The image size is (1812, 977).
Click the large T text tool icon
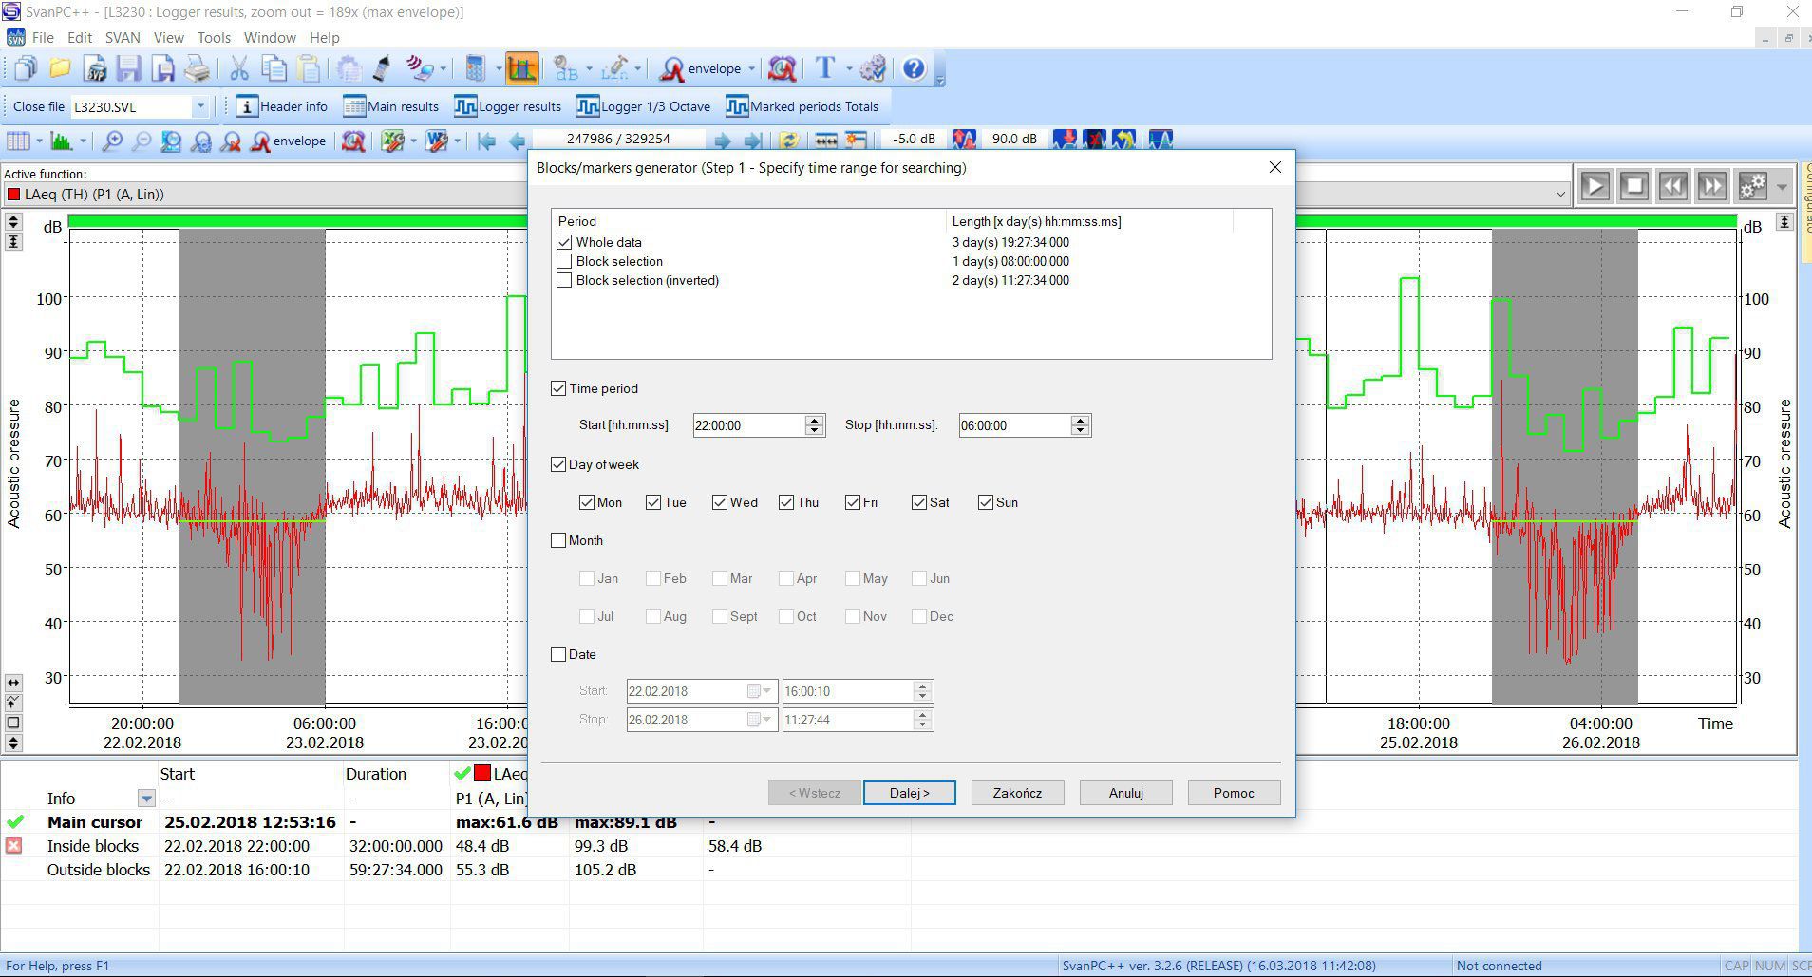(824, 68)
